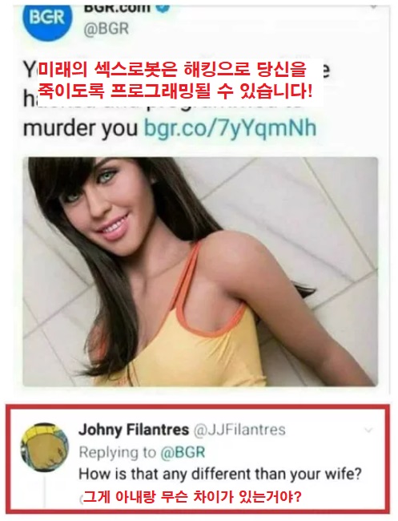398x521 pixels.
Task: Click the 'Replying to' label
Action: pyautogui.click(x=117, y=452)
